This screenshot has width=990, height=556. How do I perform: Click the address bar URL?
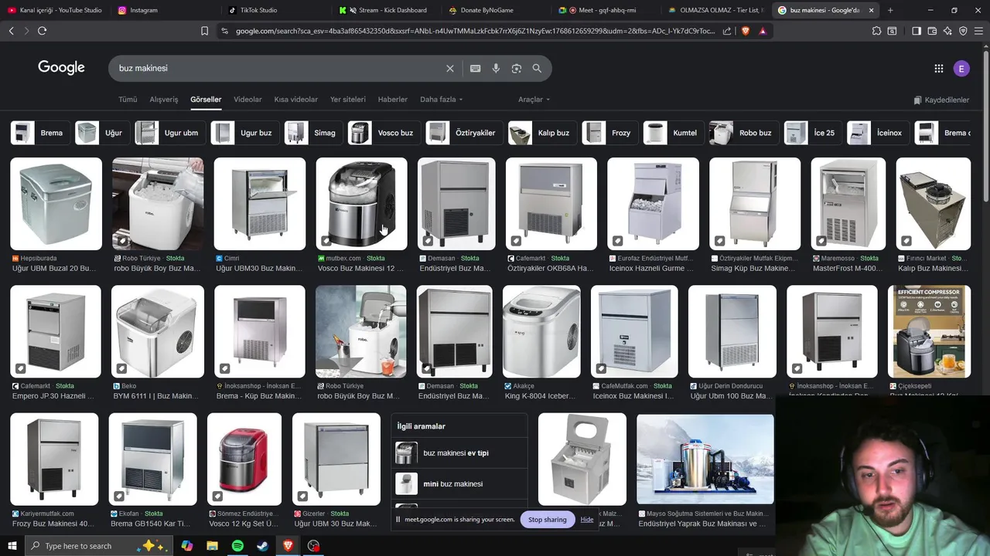tap(475, 31)
